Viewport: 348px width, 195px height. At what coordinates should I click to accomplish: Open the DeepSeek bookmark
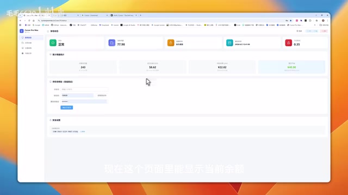point(104,25)
